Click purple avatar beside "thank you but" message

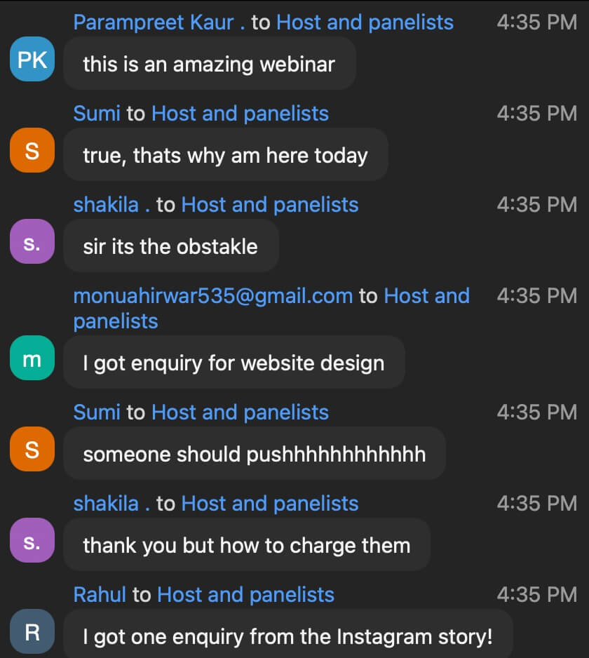point(32,541)
